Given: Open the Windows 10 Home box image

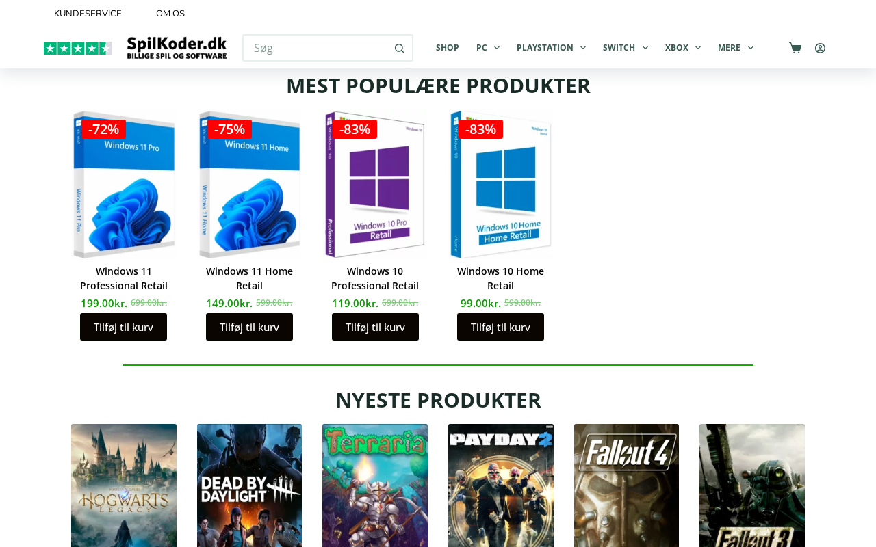Looking at the screenshot, I should tap(501, 185).
